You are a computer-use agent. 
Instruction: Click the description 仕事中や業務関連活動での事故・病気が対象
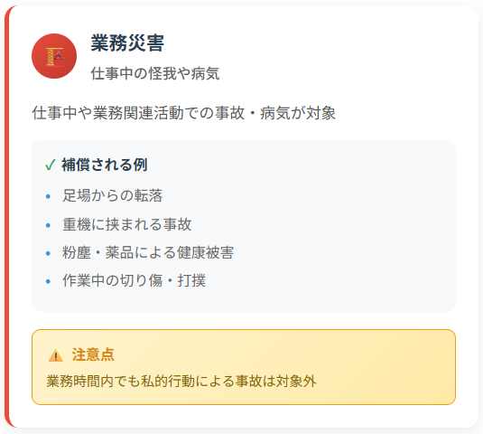(x=184, y=113)
